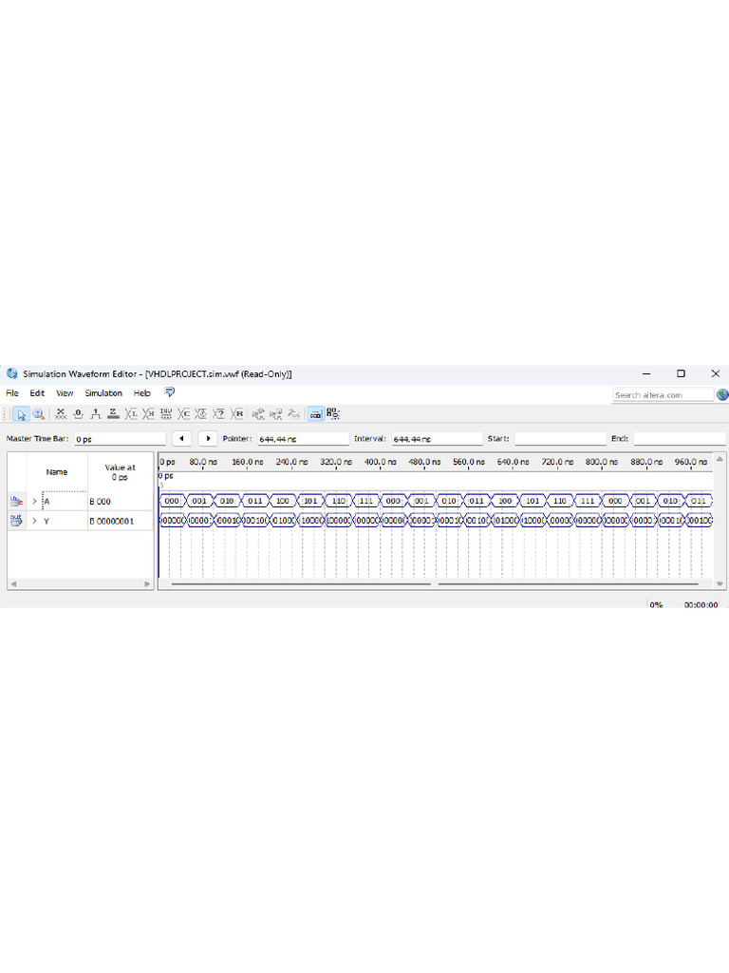The width and height of the screenshot is (729, 973).
Task: Click the End time field
Action: pos(680,439)
